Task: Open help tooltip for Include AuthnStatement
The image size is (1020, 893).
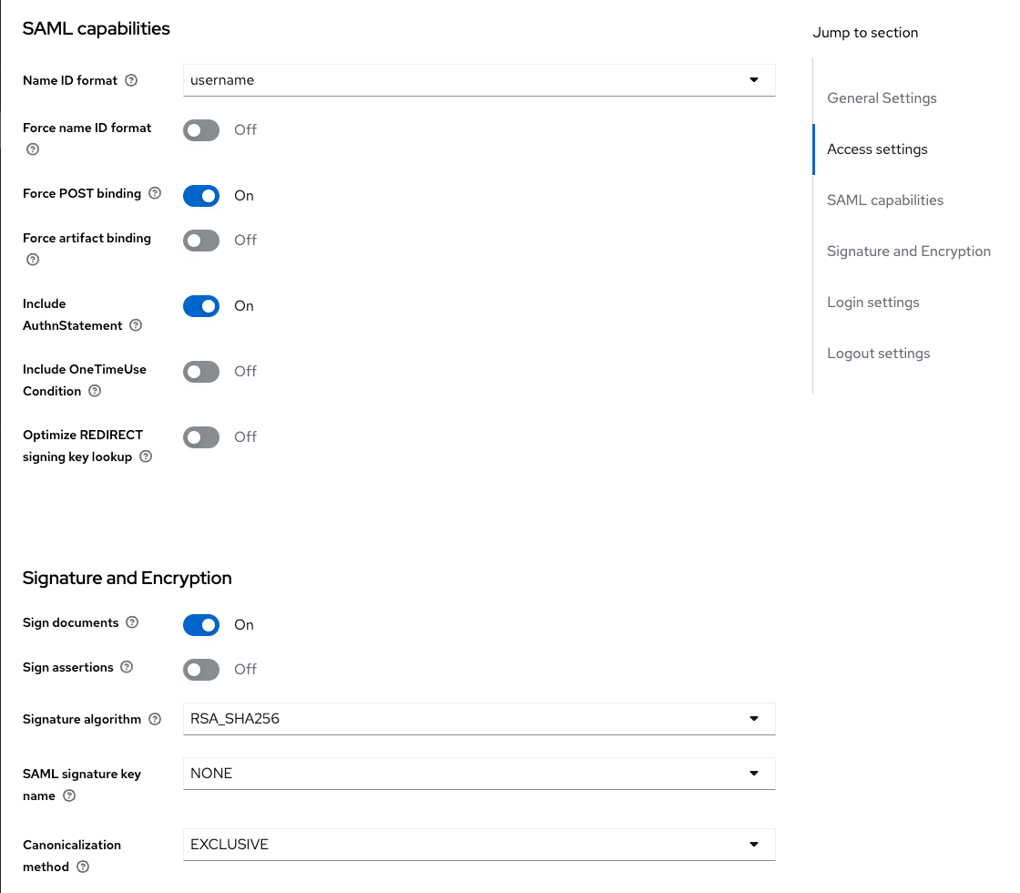Action: pyautogui.click(x=136, y=325)
